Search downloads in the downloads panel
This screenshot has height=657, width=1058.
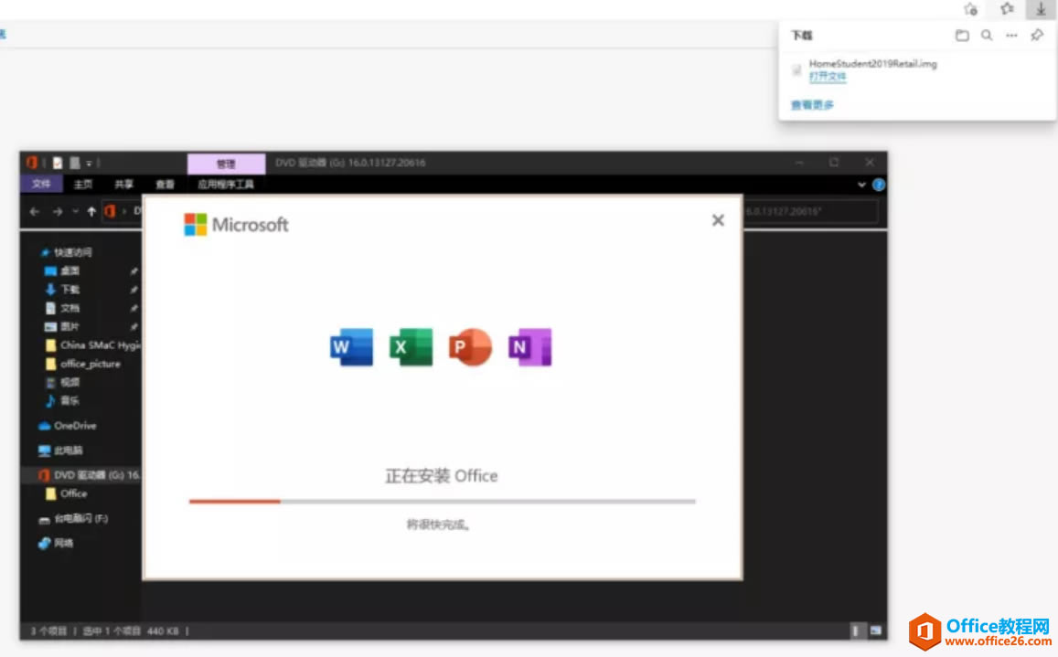coord(987,35)
